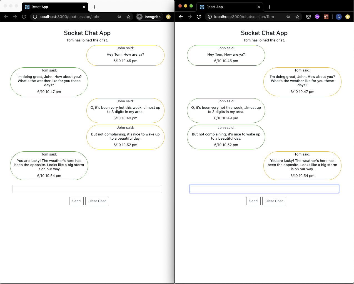The image size is (354, 284).
Task: Click 'Tom has joined the chat.' in John's window
Action: [x=87, y=40]
